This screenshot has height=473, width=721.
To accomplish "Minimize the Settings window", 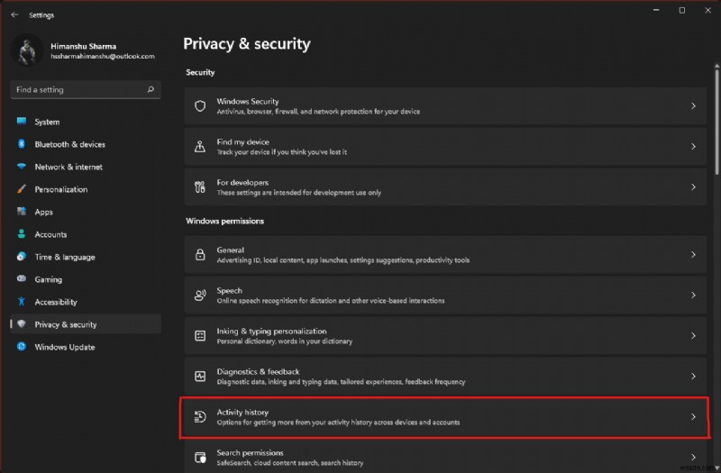I will tap(656, 10).
